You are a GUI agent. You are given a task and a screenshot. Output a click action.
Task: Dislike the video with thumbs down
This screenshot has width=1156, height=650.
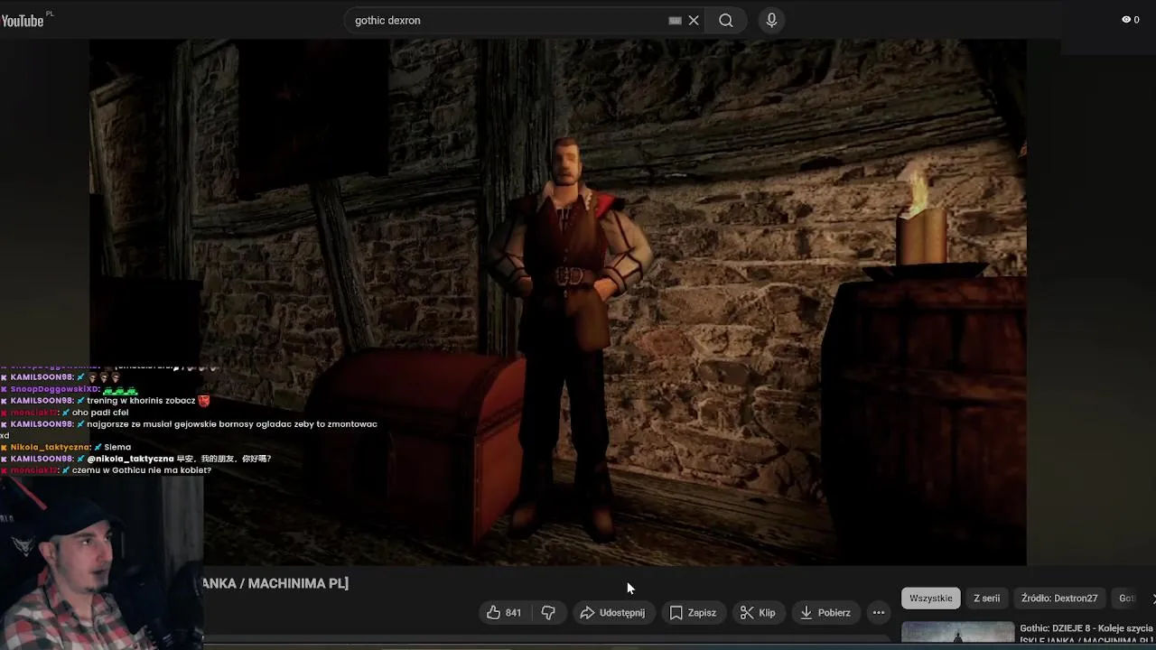click(x=548, y=612)
